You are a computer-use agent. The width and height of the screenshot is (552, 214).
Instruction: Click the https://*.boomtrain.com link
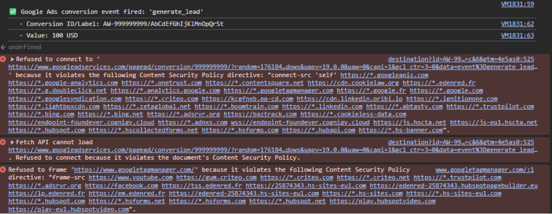(236, 107)
